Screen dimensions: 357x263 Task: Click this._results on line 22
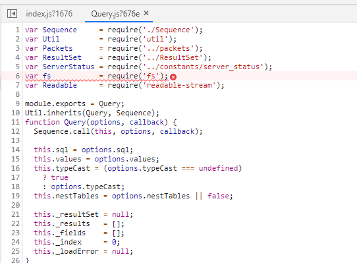[62, 224]
